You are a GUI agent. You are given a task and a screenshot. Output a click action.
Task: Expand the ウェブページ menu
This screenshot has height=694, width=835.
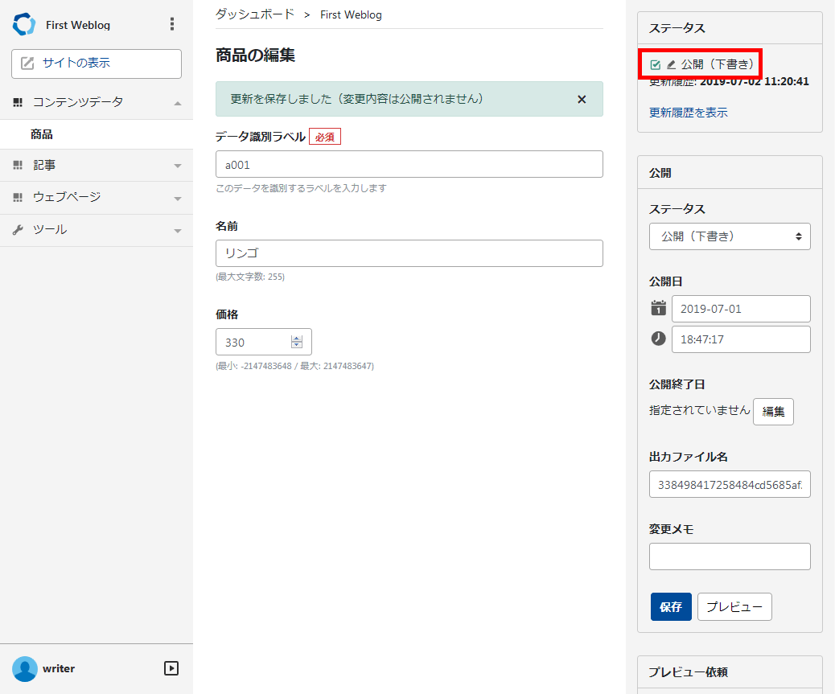[177, 198]
